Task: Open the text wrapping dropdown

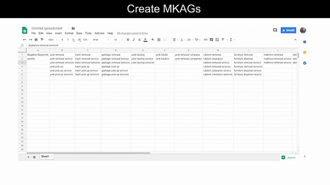Action: [x=190, y=40]
